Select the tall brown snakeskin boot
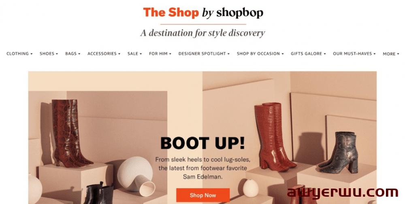Image resolution: width=405 pixels, height=204 pixels. tap(70, 133)
